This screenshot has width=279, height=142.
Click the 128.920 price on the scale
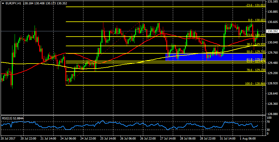[x=273, y=83]
